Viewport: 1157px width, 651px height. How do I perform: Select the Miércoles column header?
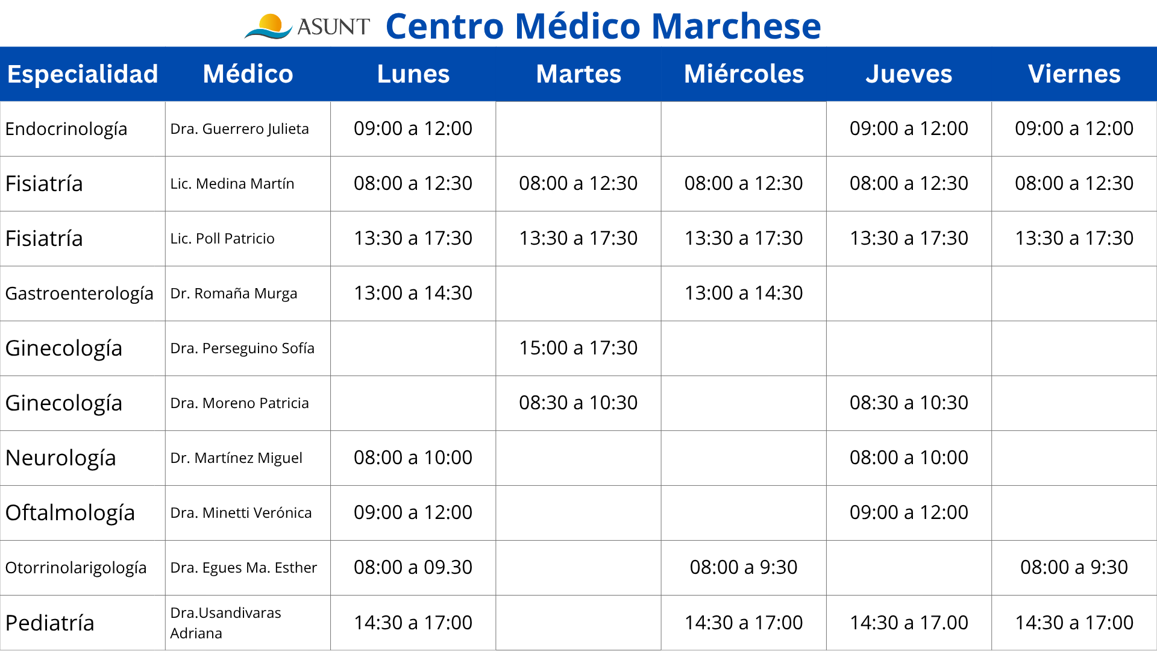(x=744, y=74)
